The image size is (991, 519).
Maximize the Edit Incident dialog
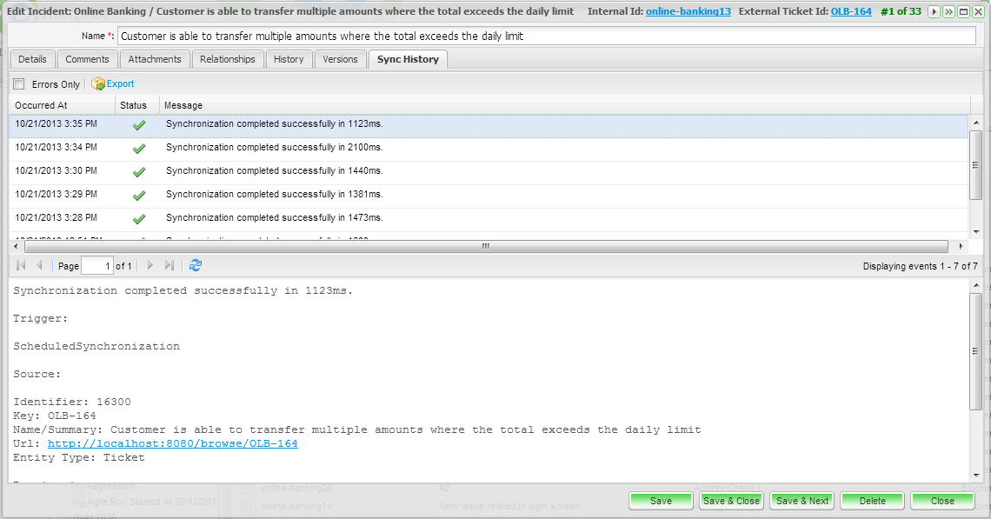(x=963, y=12)
